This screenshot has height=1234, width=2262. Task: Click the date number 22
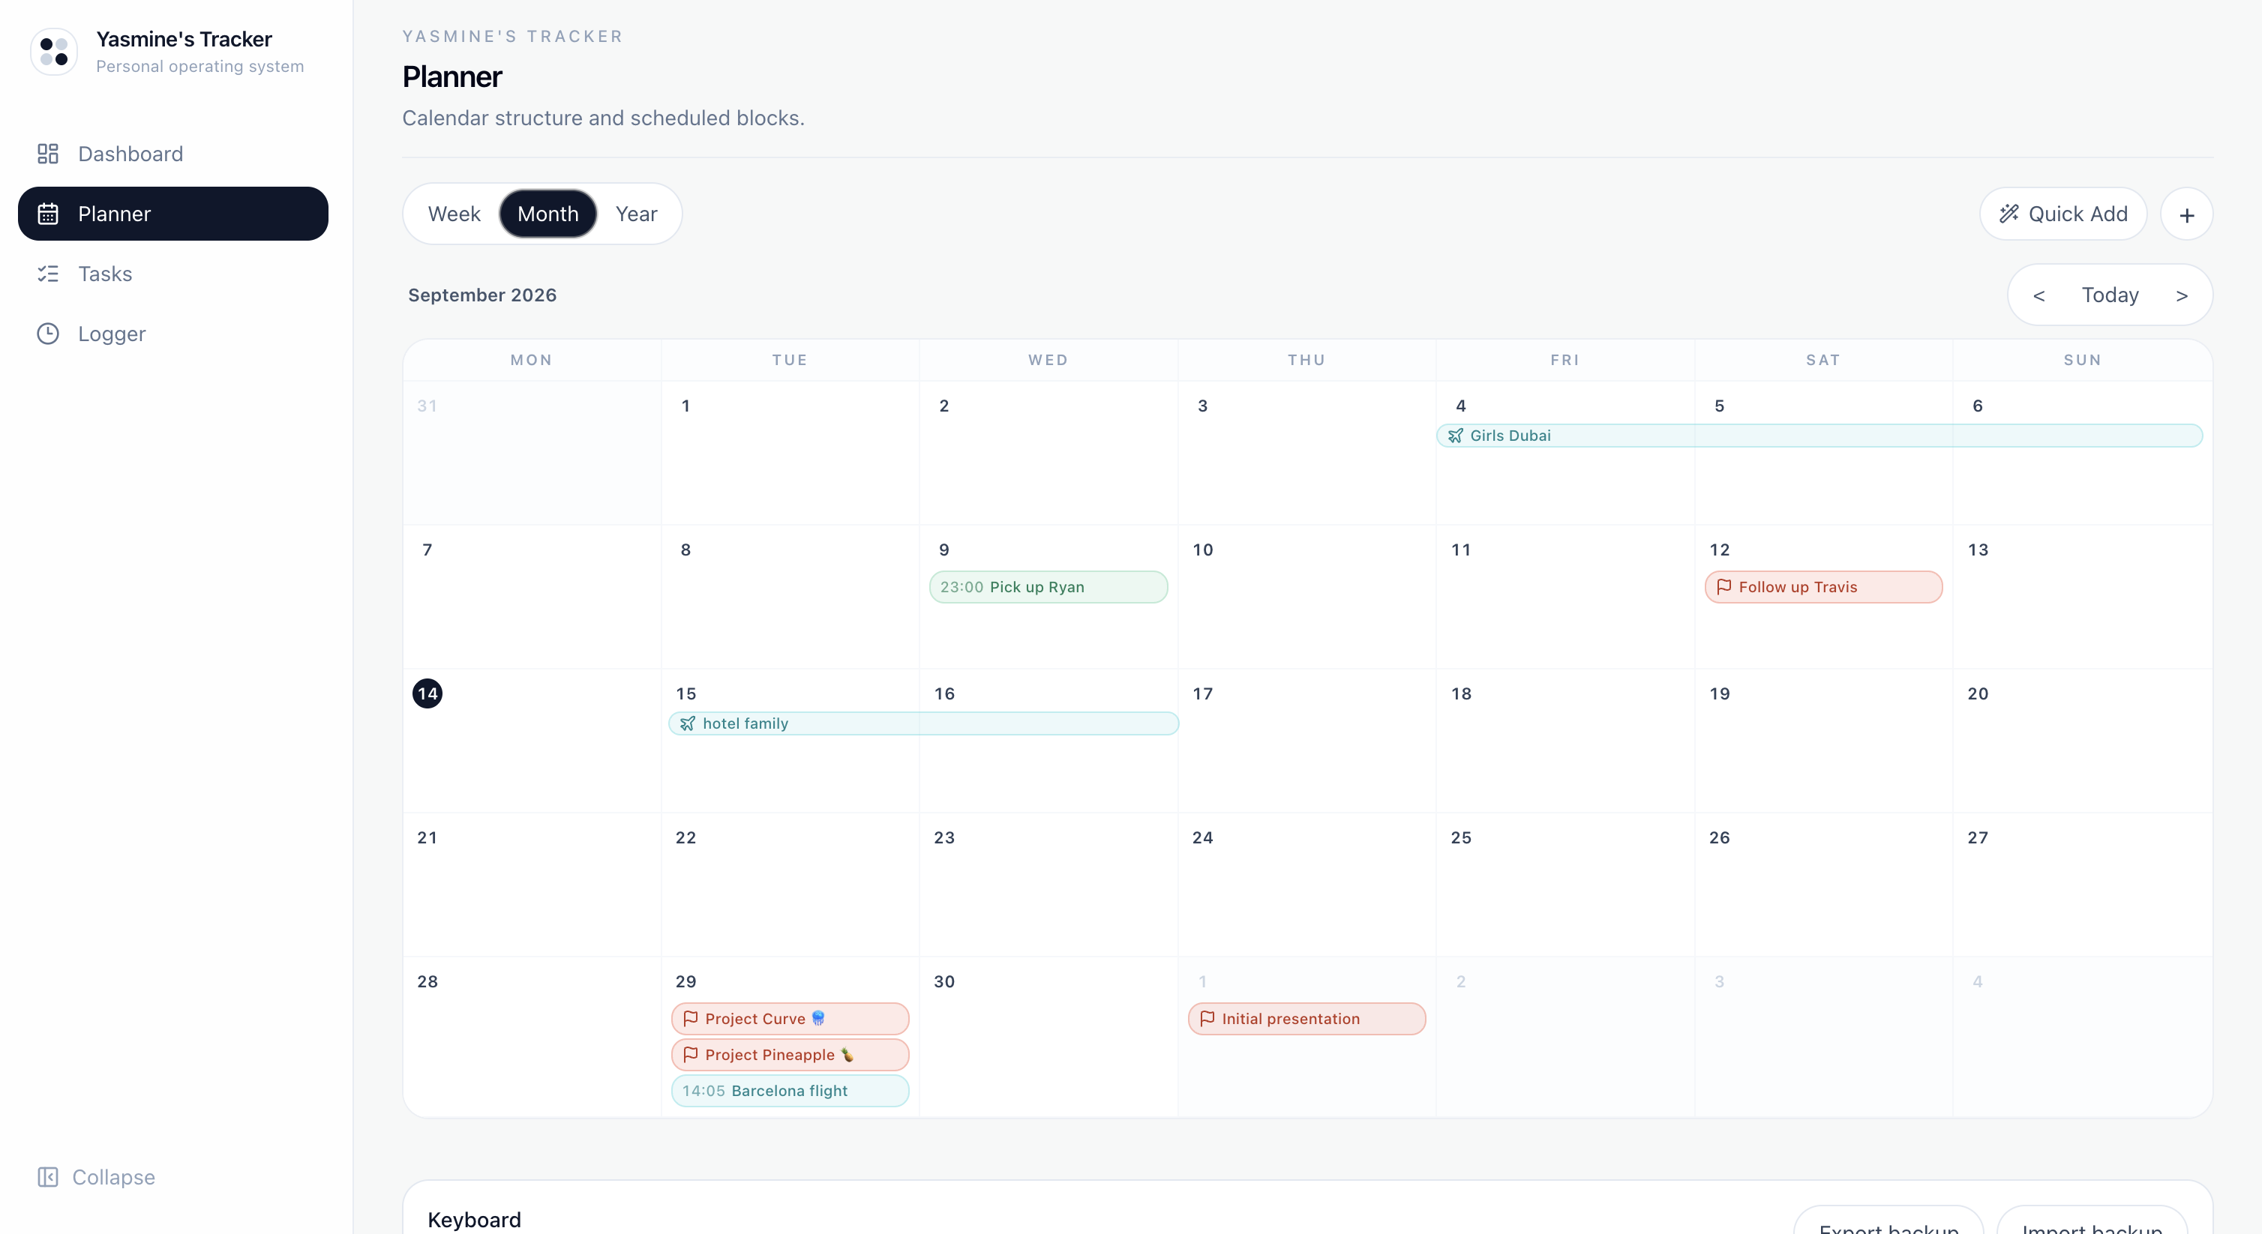685,837
